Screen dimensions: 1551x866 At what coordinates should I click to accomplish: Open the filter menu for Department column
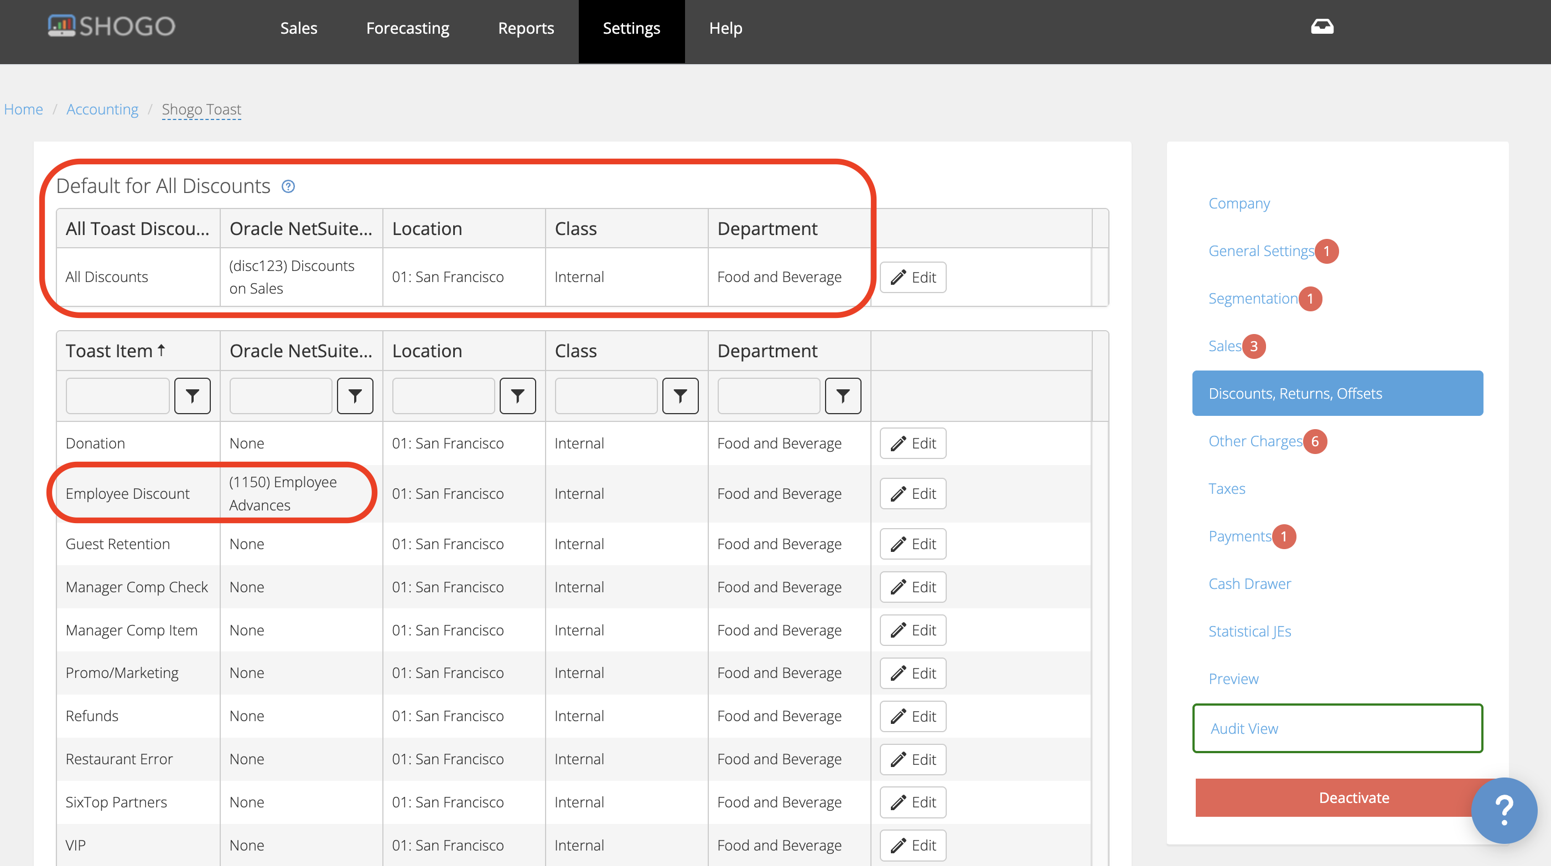(842, 395)
